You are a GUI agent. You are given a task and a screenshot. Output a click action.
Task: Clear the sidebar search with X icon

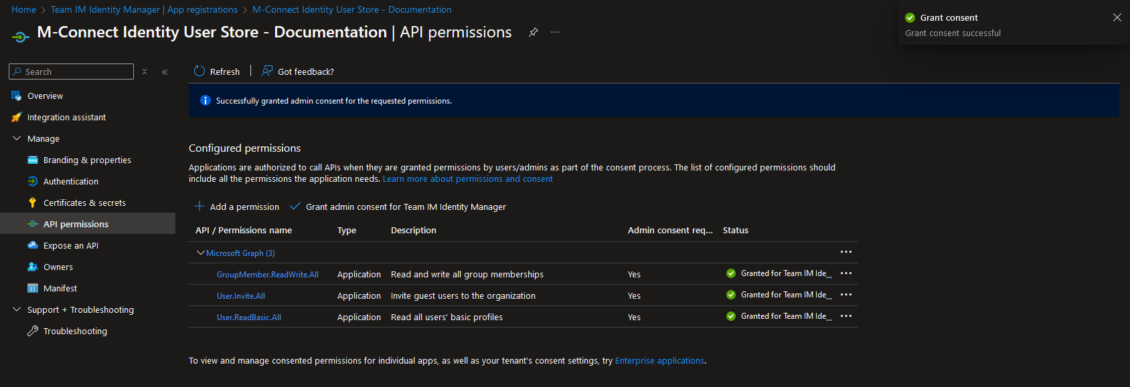pyautogui.click(x=145, y=72)
